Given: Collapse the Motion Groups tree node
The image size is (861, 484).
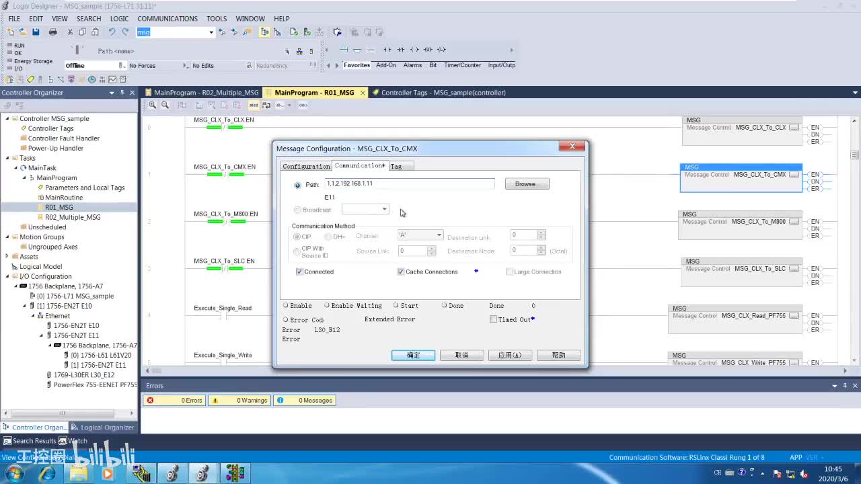Looking at the screenshot, I should coord(7,237).
